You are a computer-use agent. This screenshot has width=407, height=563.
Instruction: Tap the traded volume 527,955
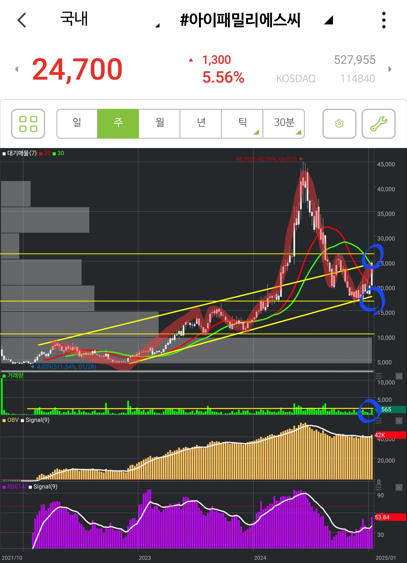pyautogui.click(x=355, y=60)
